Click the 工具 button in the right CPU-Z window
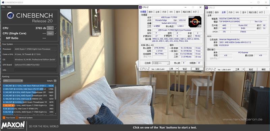 (x=237, y=69)
